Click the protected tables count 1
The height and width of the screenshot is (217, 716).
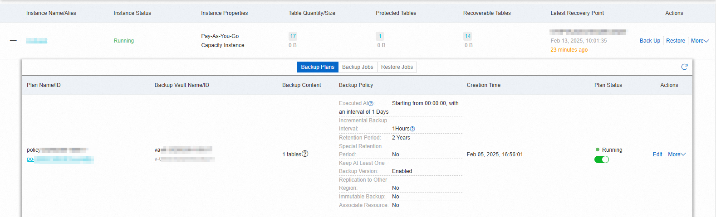coord(380,36)
